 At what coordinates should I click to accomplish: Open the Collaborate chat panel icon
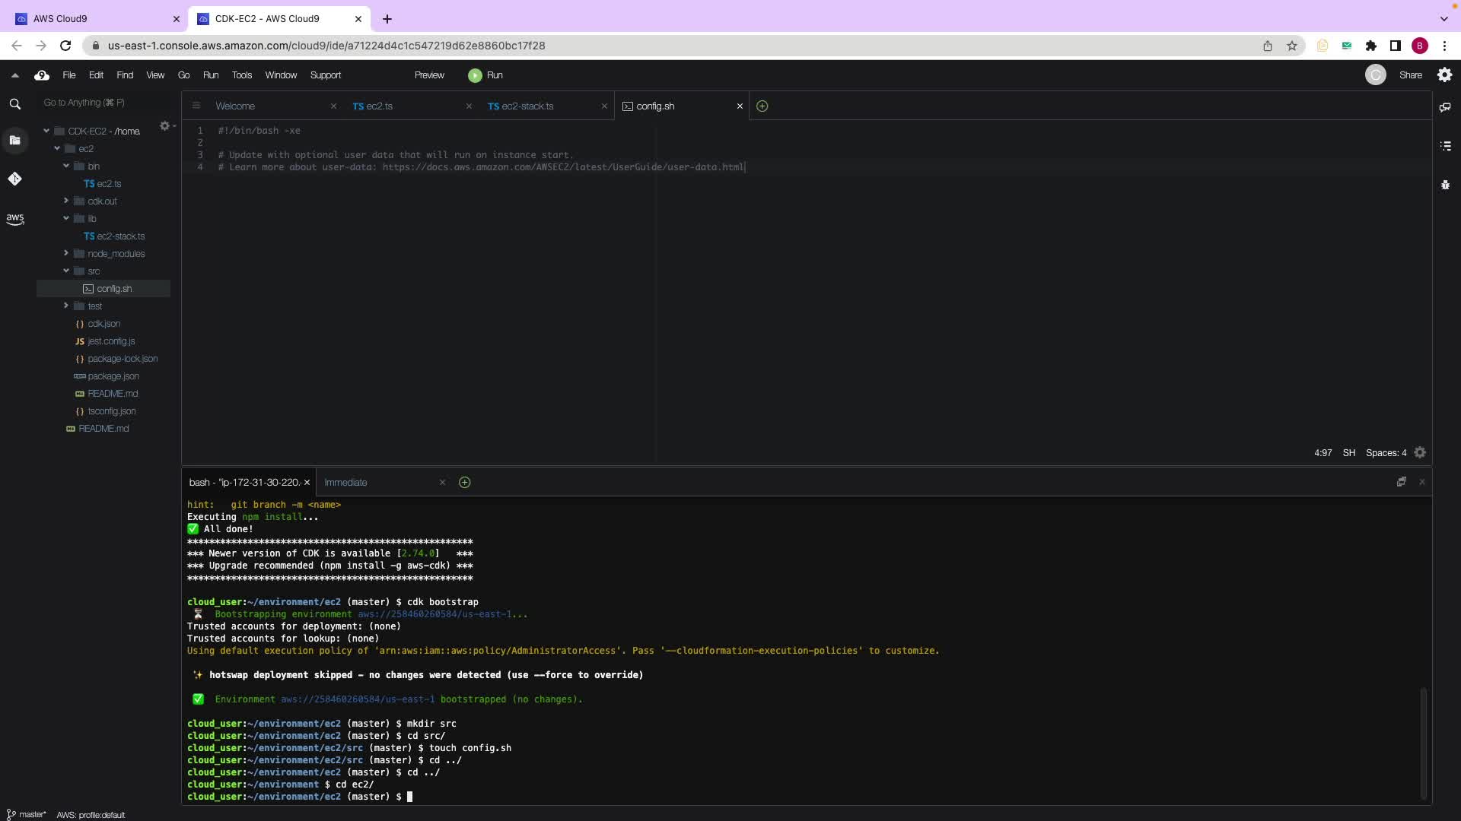click(1445, 107)
